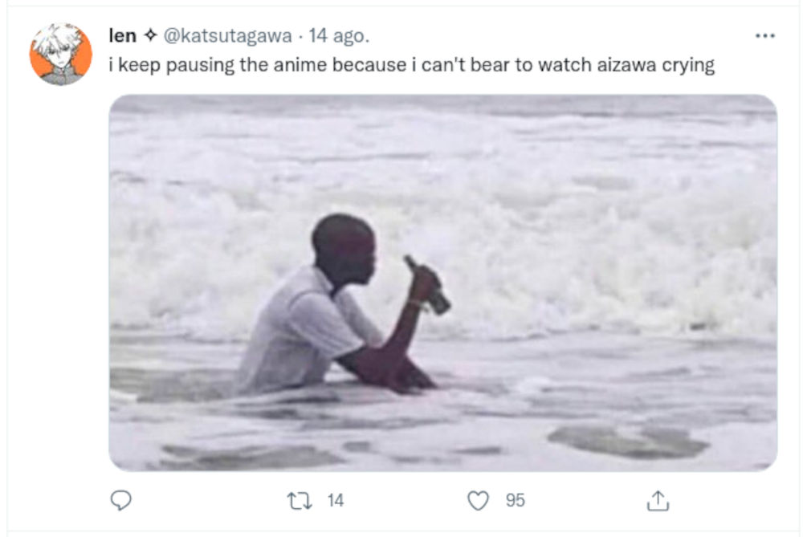Viewport: 803px width, 537px height.
Task: Click the like count number 95
Action: 516,501
